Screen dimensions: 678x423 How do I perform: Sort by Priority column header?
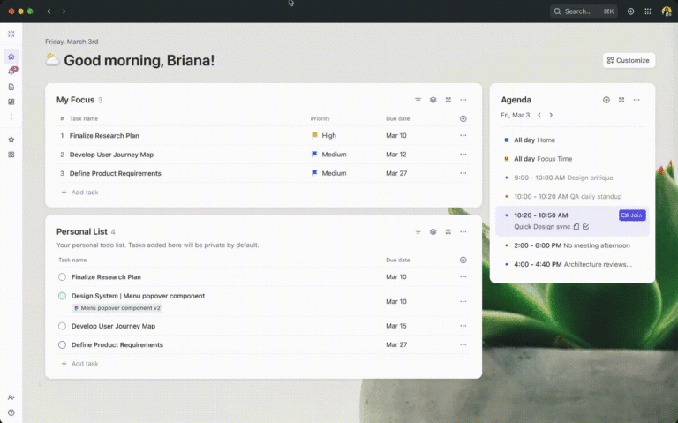click(x=320, y=118)
